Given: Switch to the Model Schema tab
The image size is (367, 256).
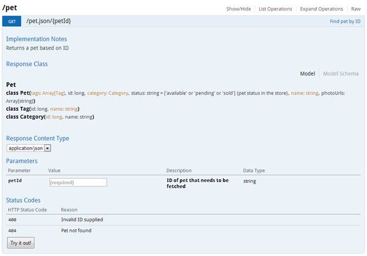Looking at the screenshot, I should 341,73.
